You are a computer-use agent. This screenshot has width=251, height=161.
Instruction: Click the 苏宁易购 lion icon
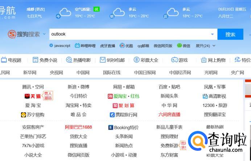click(23, 115)
